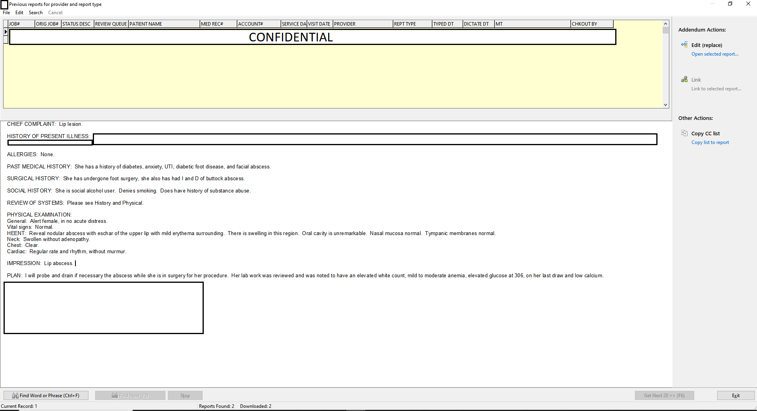Click the IMPRESSION: Lip abscess line

click(x=40, y=263)
